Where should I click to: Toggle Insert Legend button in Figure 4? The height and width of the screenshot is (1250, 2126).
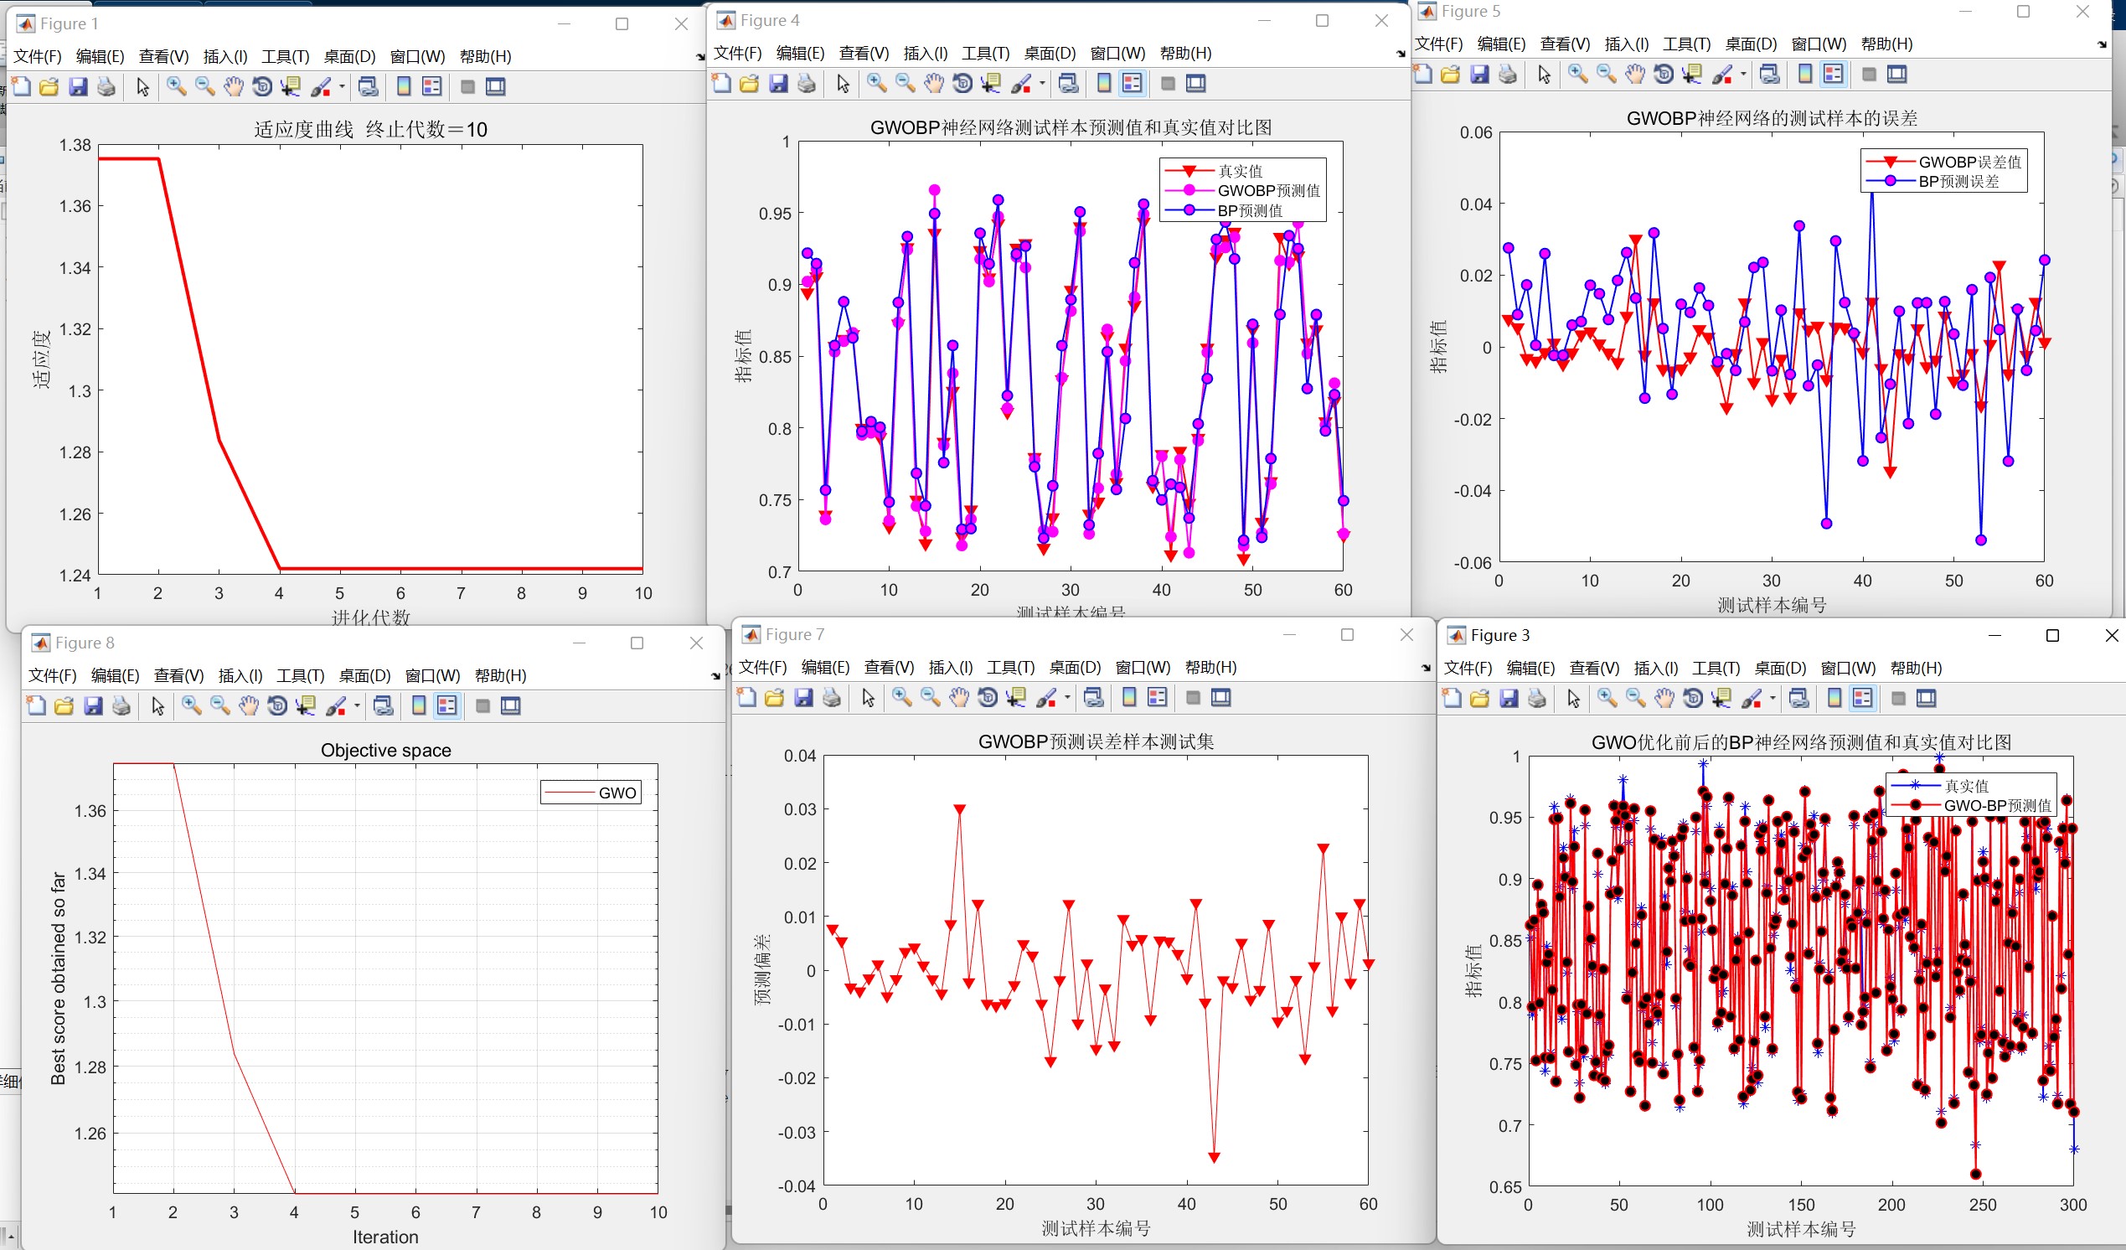point(1133,83)
